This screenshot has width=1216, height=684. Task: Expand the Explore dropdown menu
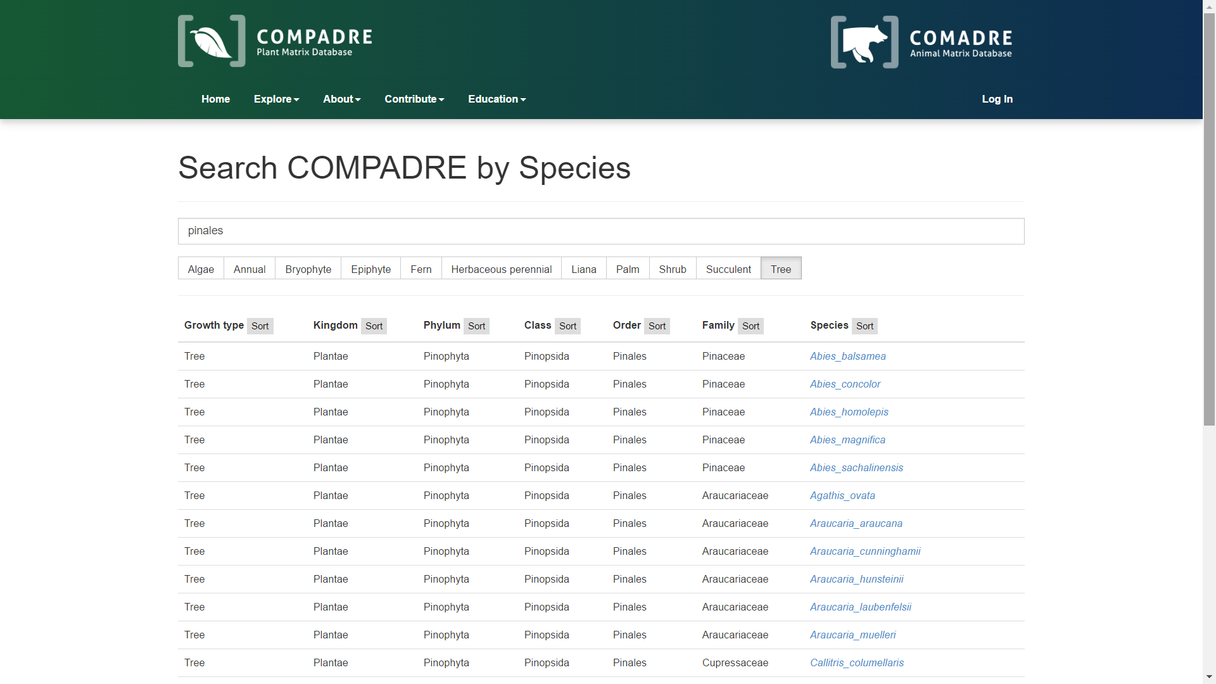point(276,99)
